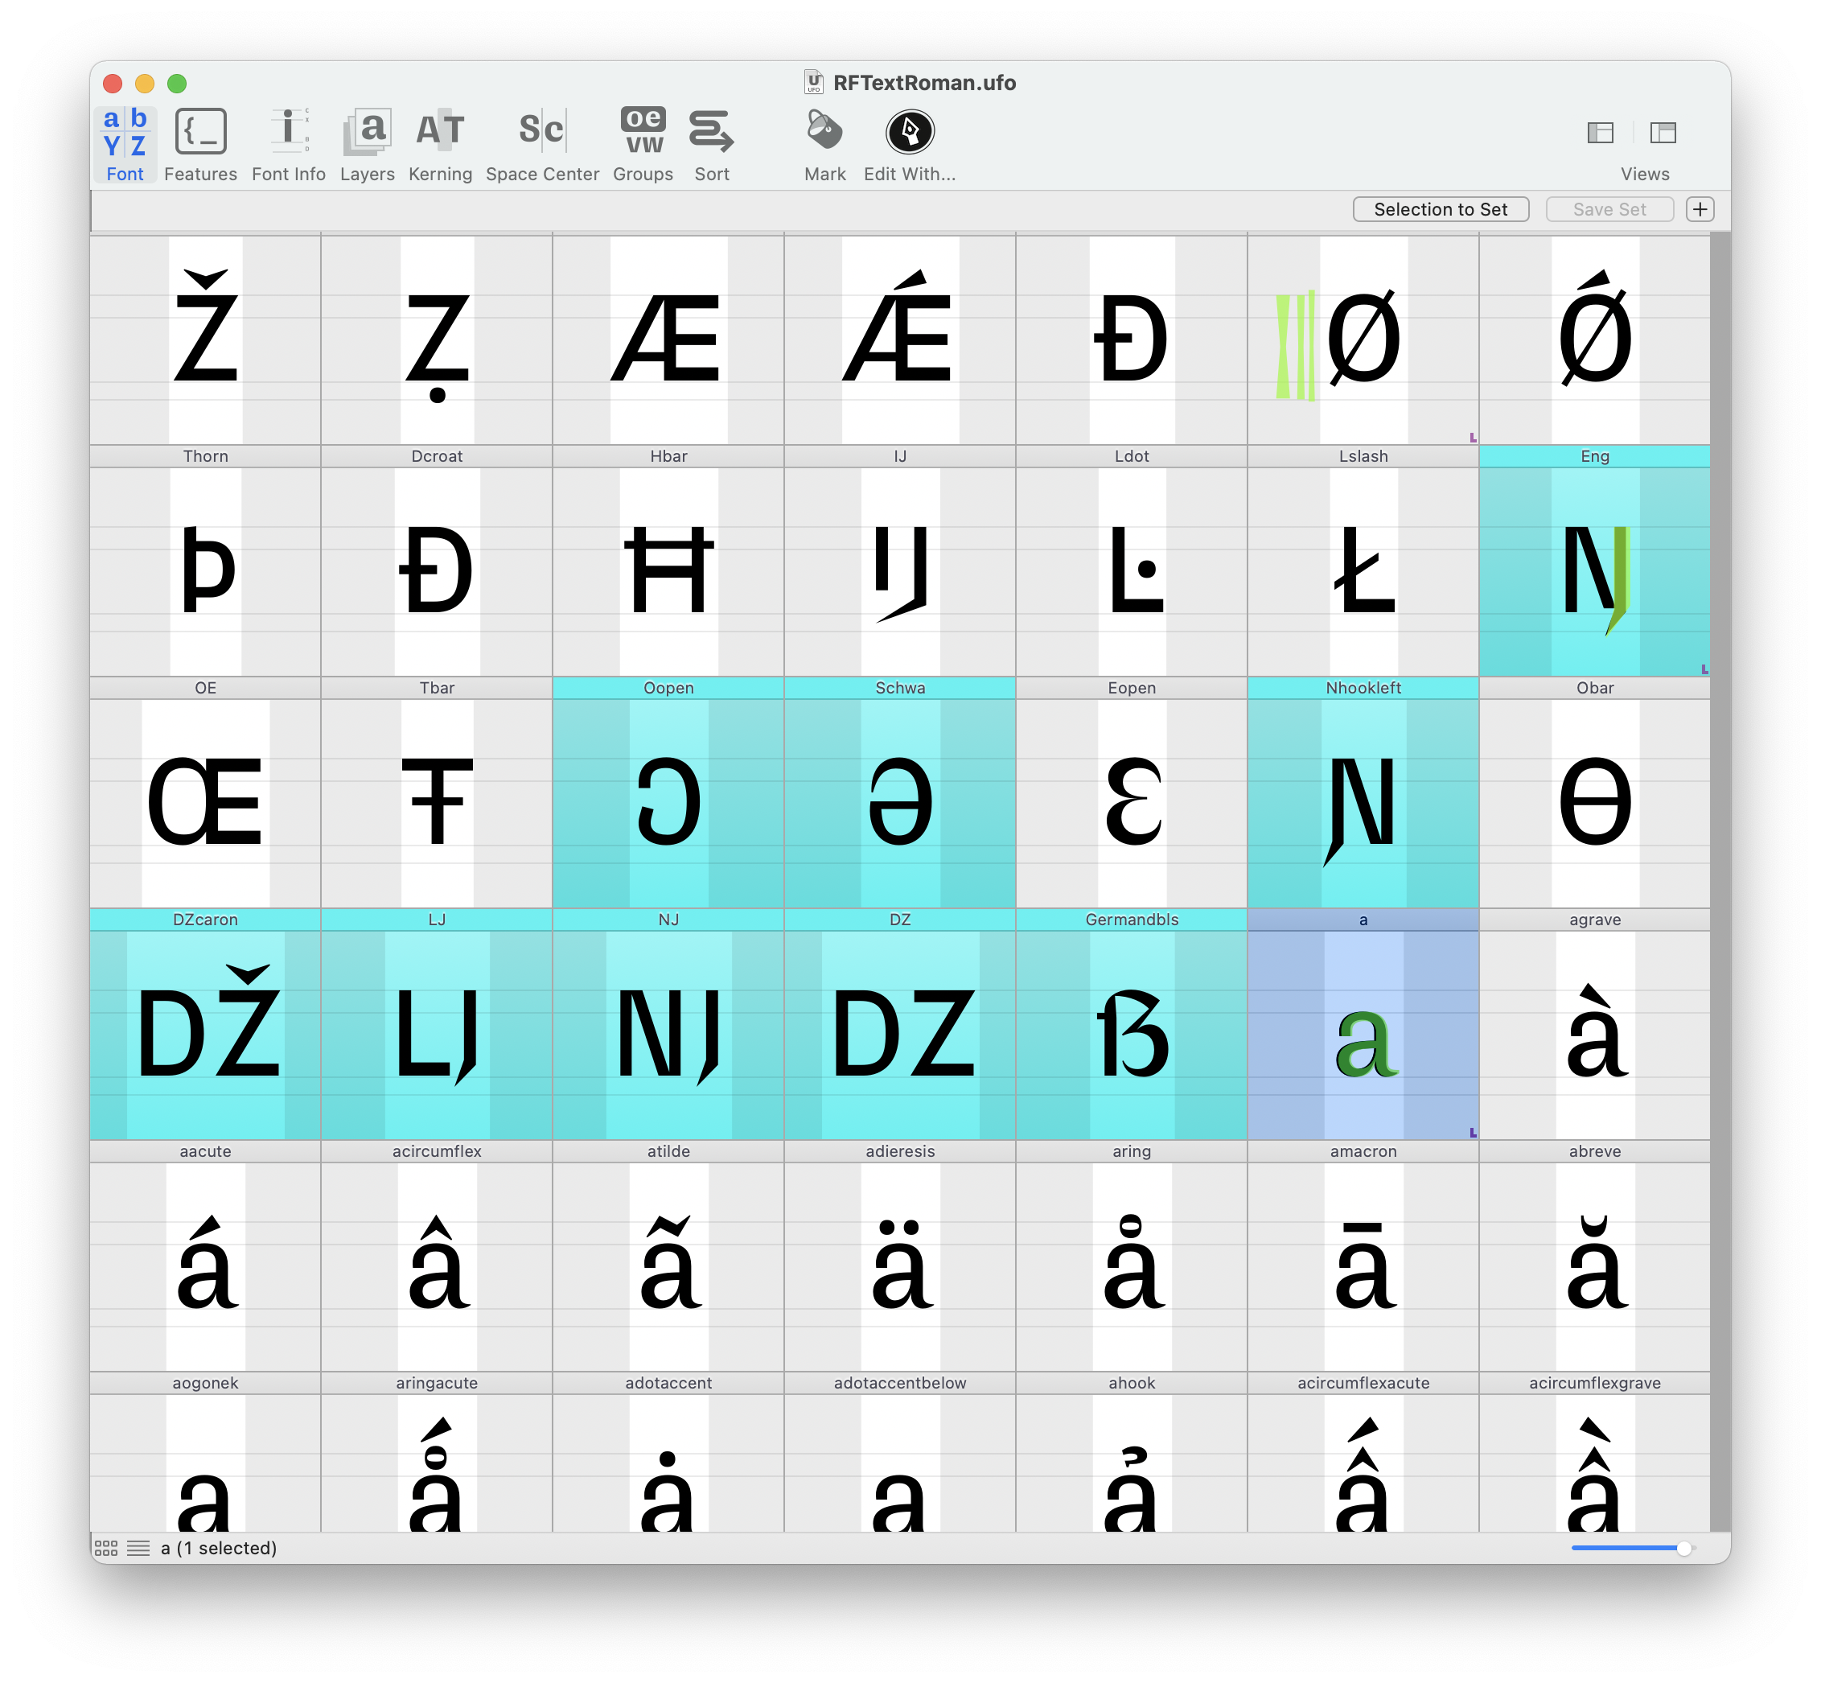Click the Sort toolbar icon
The width and height of the screenshot is (1821, 1683).
click(x=711, y=133)
